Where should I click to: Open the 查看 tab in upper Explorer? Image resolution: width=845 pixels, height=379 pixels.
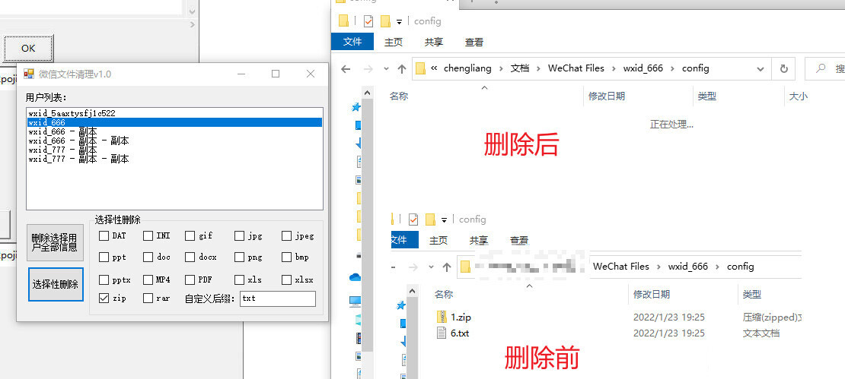coord(474,42)
